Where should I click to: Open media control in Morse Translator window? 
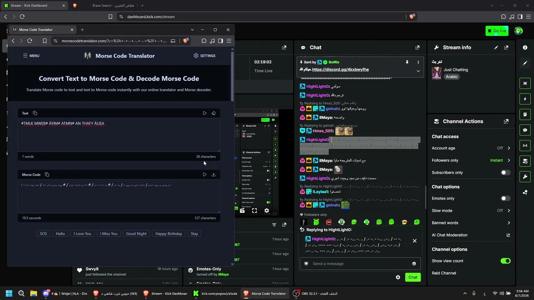click(212, 41)
